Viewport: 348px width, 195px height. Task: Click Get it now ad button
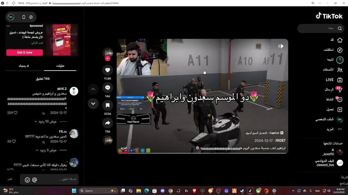pos(24,53)
